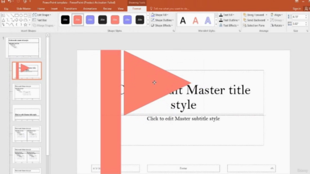Select the Right Arrow block shape

[16, 20]
